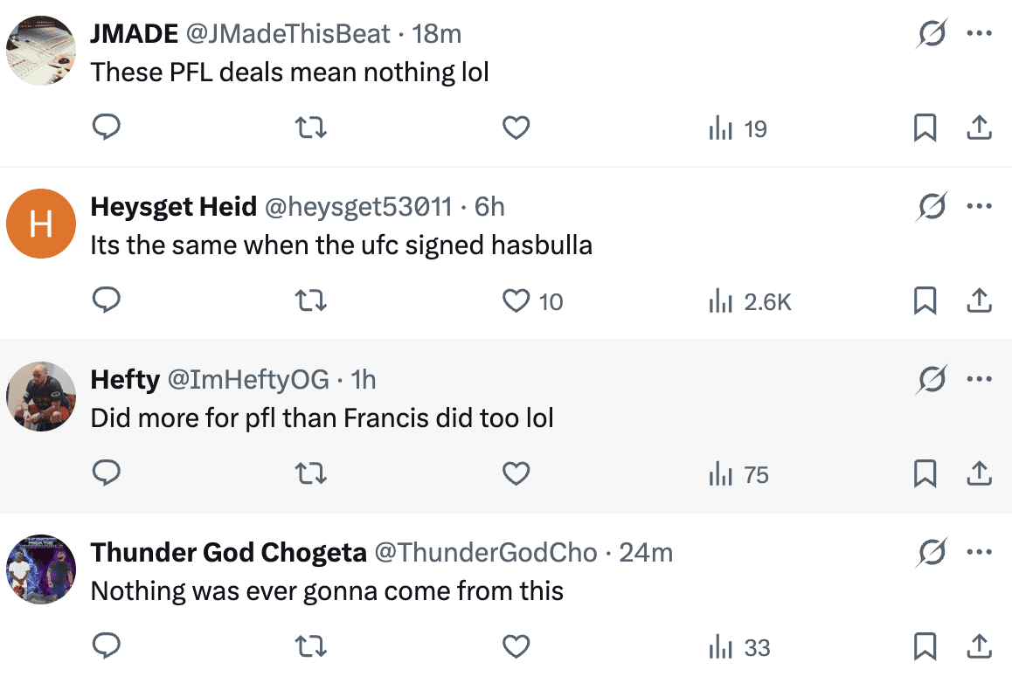Click the orange H avatar

40,224
